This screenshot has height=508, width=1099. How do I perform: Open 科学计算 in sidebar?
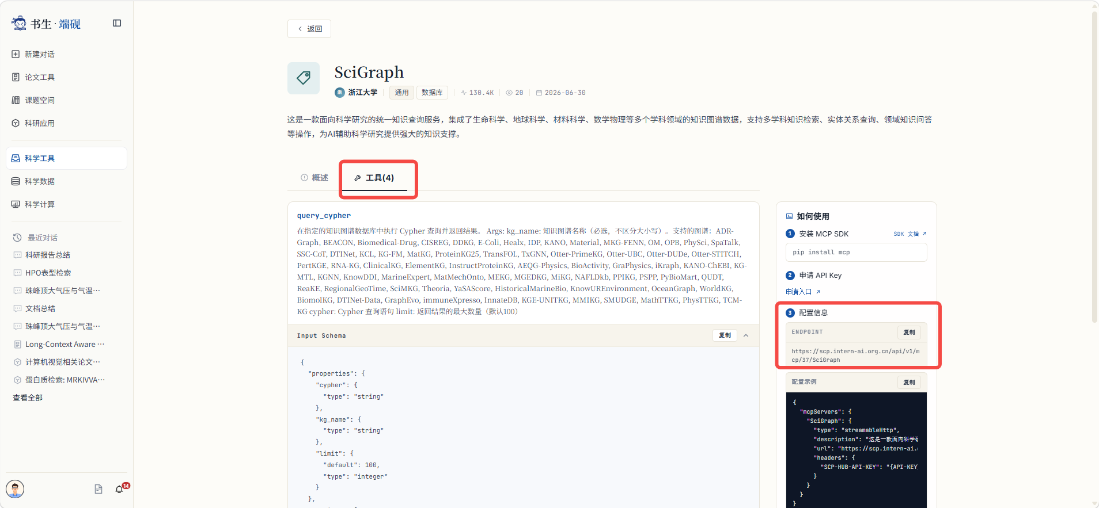66,204
